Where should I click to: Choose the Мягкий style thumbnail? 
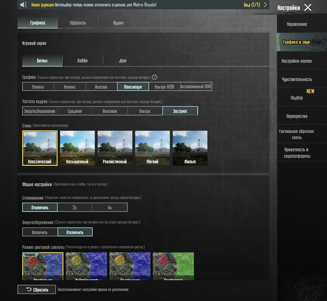click(x=152, y=148)
